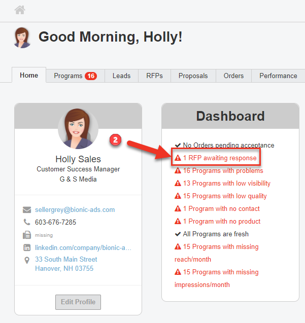
Task: Click the small avatar beside the greeting
Action: (x=22, y=38)
